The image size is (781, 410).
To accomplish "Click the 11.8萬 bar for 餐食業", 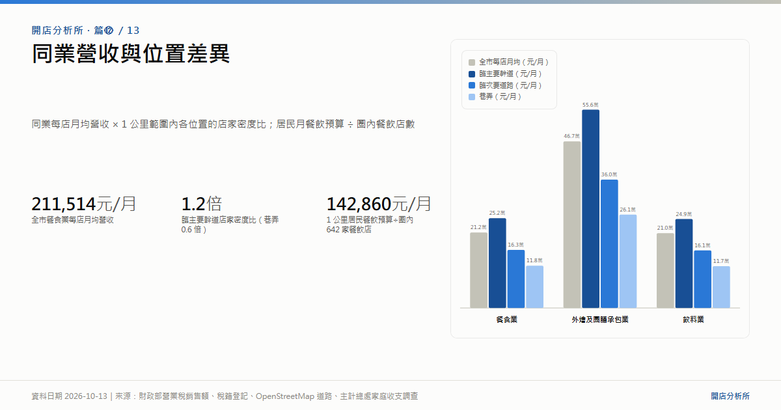I will pyautogui.click(x=535, y=287).
